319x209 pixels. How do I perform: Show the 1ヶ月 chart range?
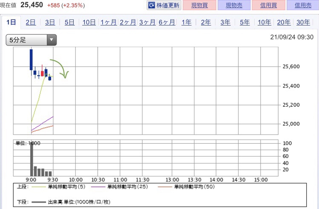(x=109, y=22)
